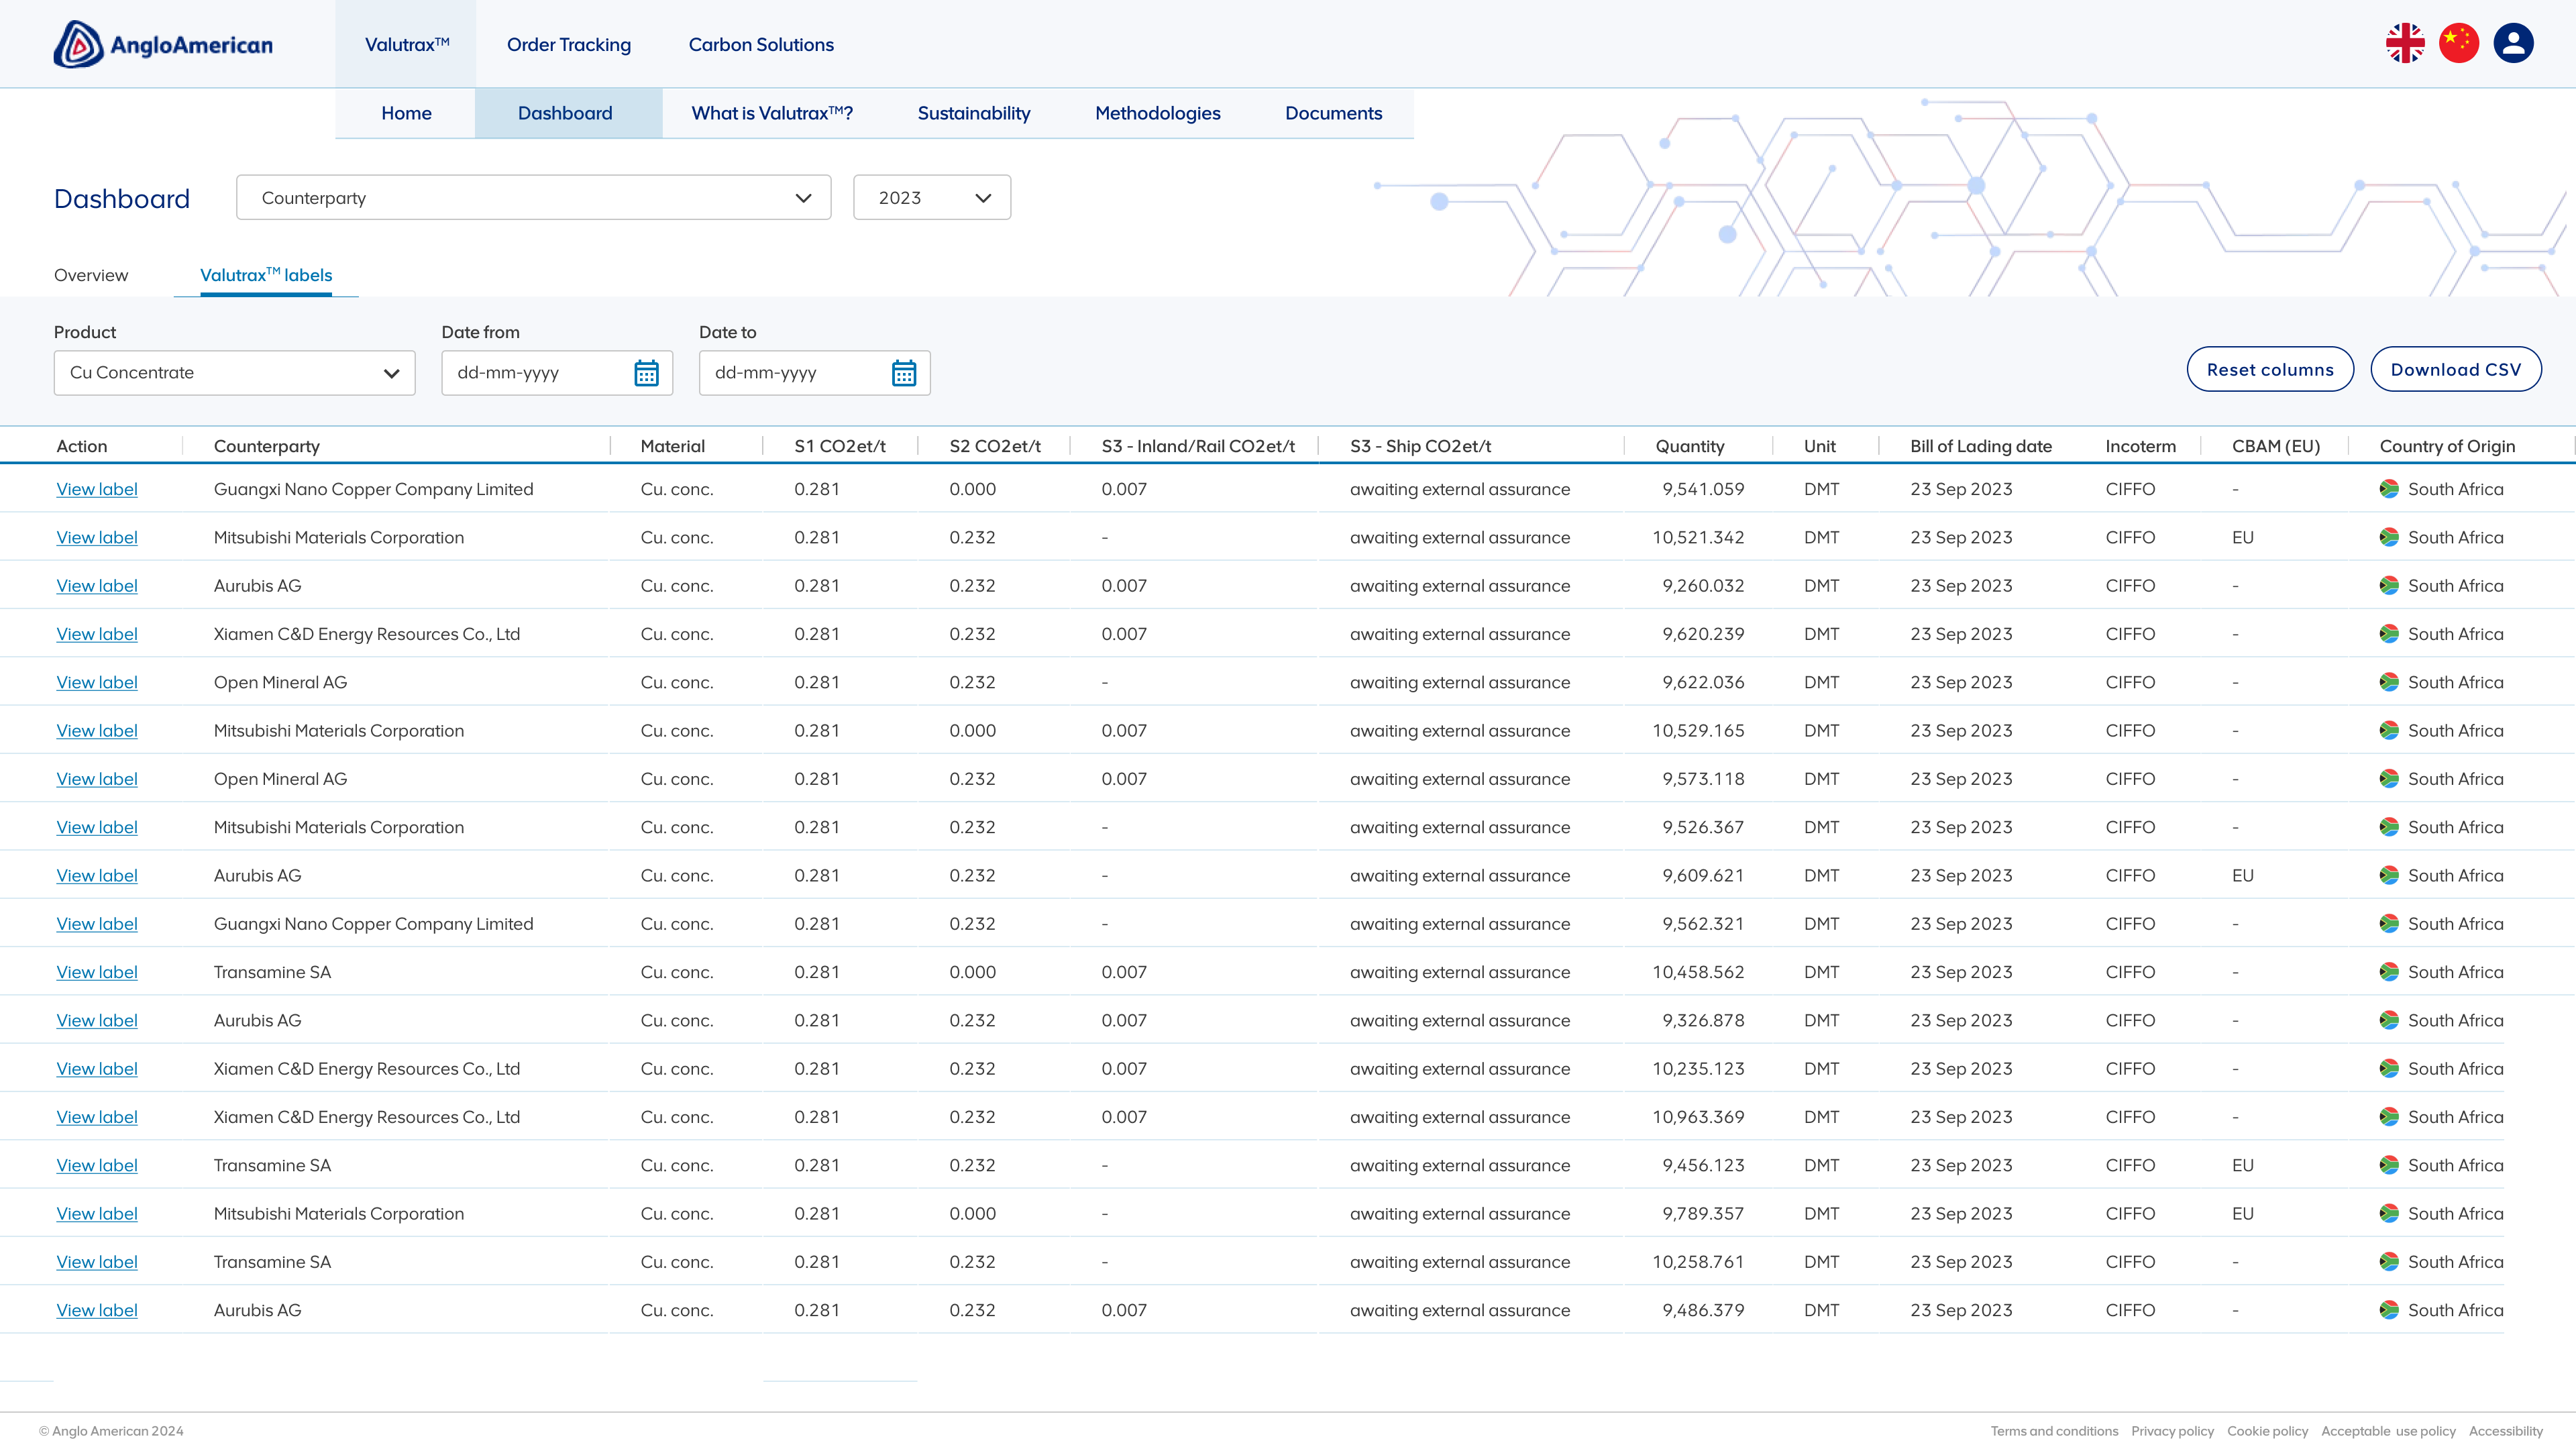Open the Date to calendar icon

[x=904, y=373]
